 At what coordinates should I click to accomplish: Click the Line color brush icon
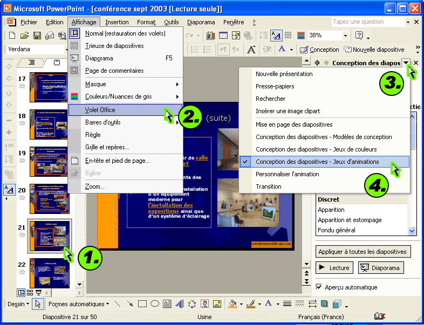pyautogui.click(x=251, y=304)
